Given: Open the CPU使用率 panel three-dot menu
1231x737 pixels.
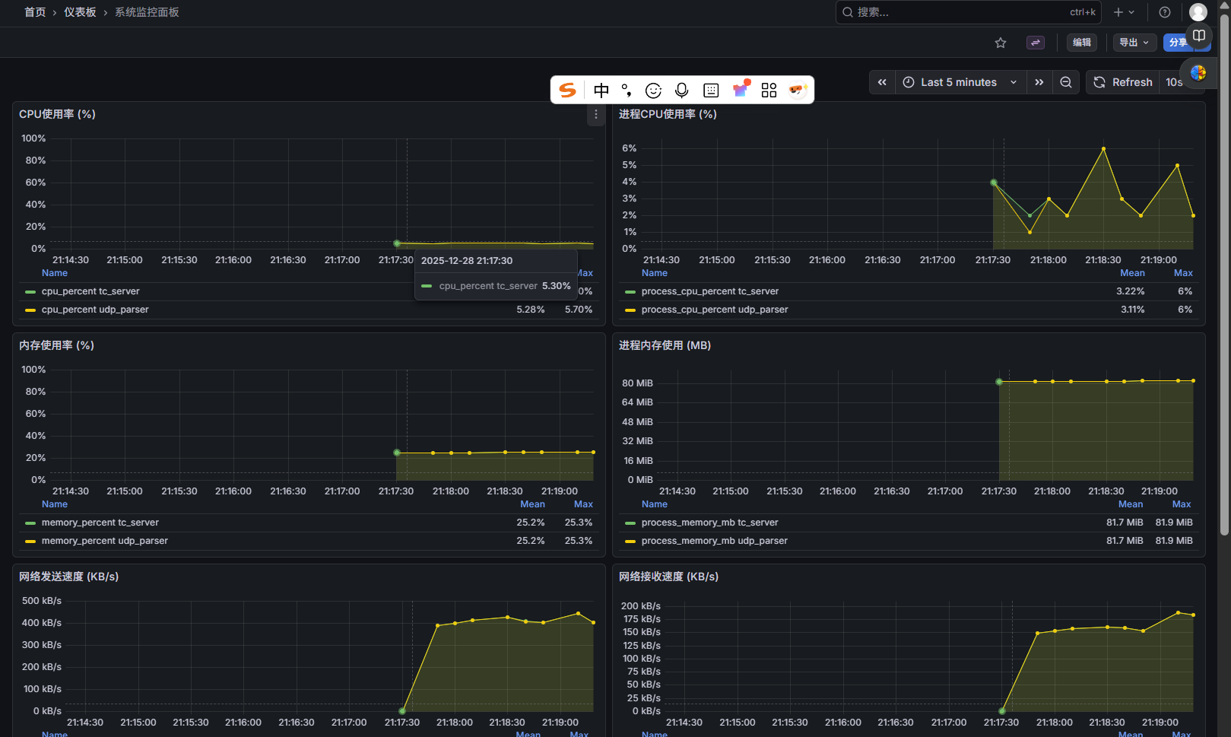Looking at the screenshot, I should (x=596, y=115).
